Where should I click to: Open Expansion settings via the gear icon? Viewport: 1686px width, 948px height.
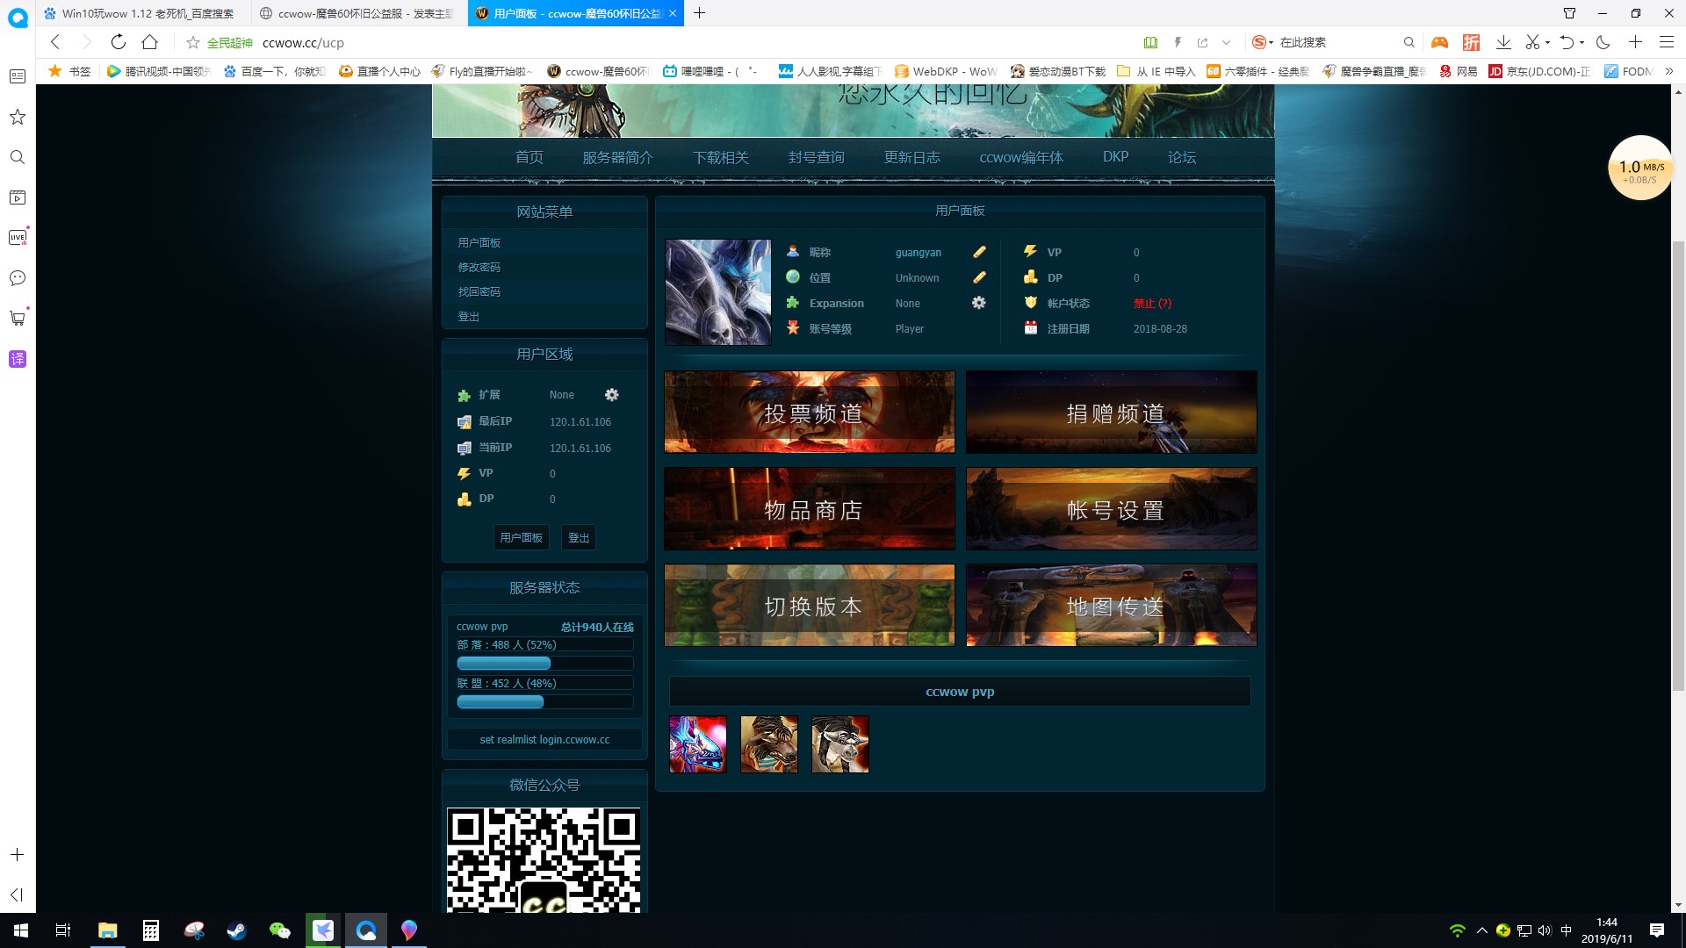(x=979, y=303)
